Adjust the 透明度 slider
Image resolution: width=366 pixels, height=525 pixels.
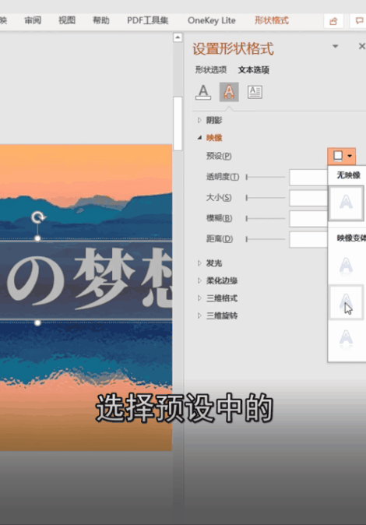[266, 177]
